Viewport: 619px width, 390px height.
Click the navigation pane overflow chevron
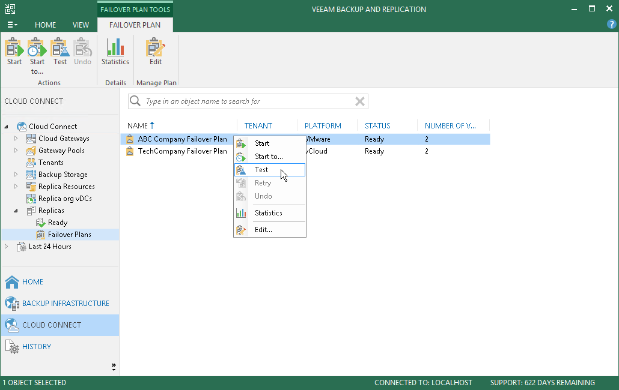[114, 367]
